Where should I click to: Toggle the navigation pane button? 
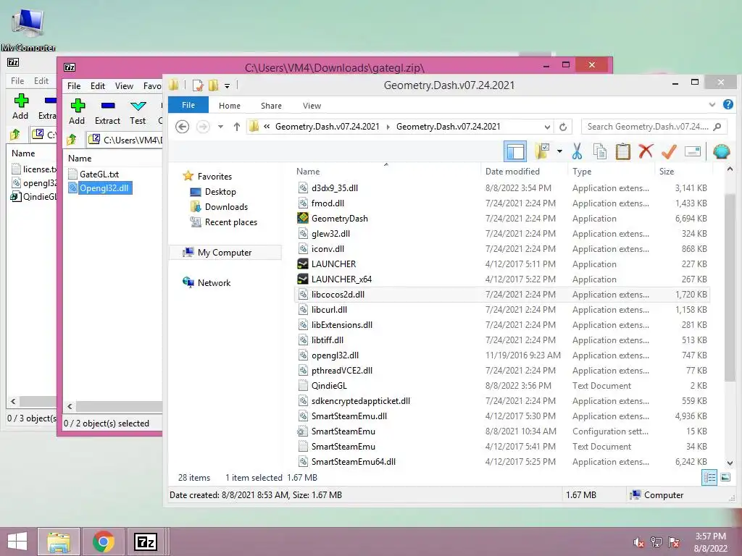(x=515, y=151)
